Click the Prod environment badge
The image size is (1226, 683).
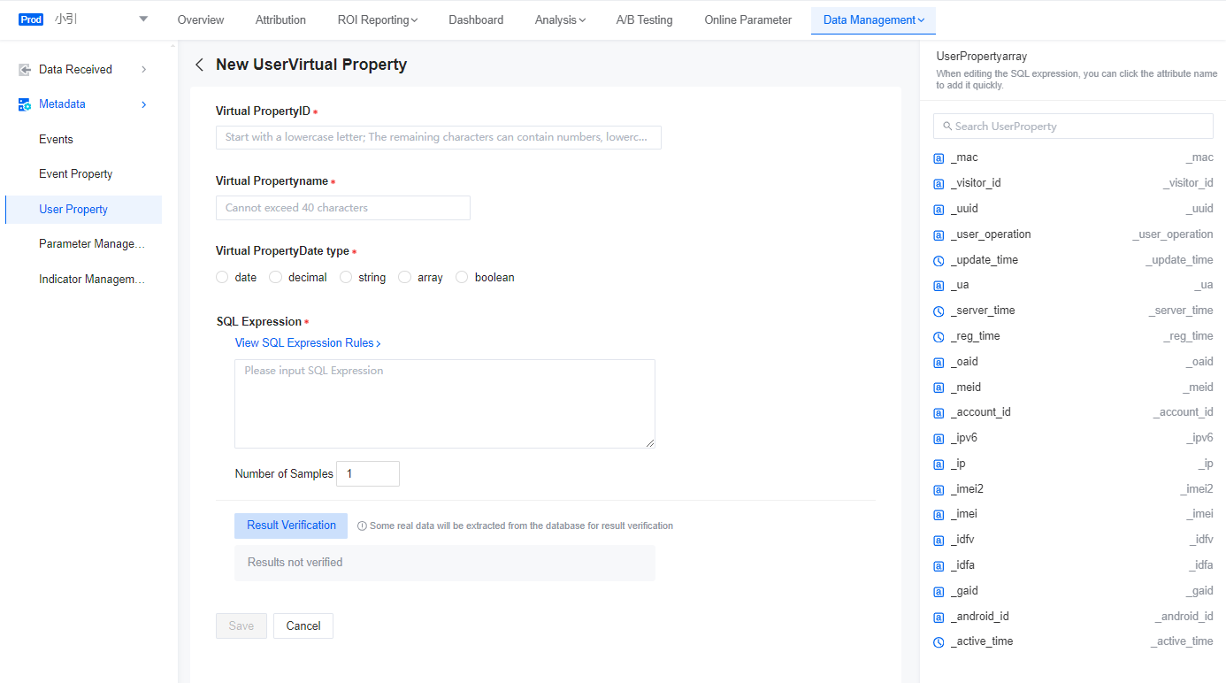[x=30, y=19]
